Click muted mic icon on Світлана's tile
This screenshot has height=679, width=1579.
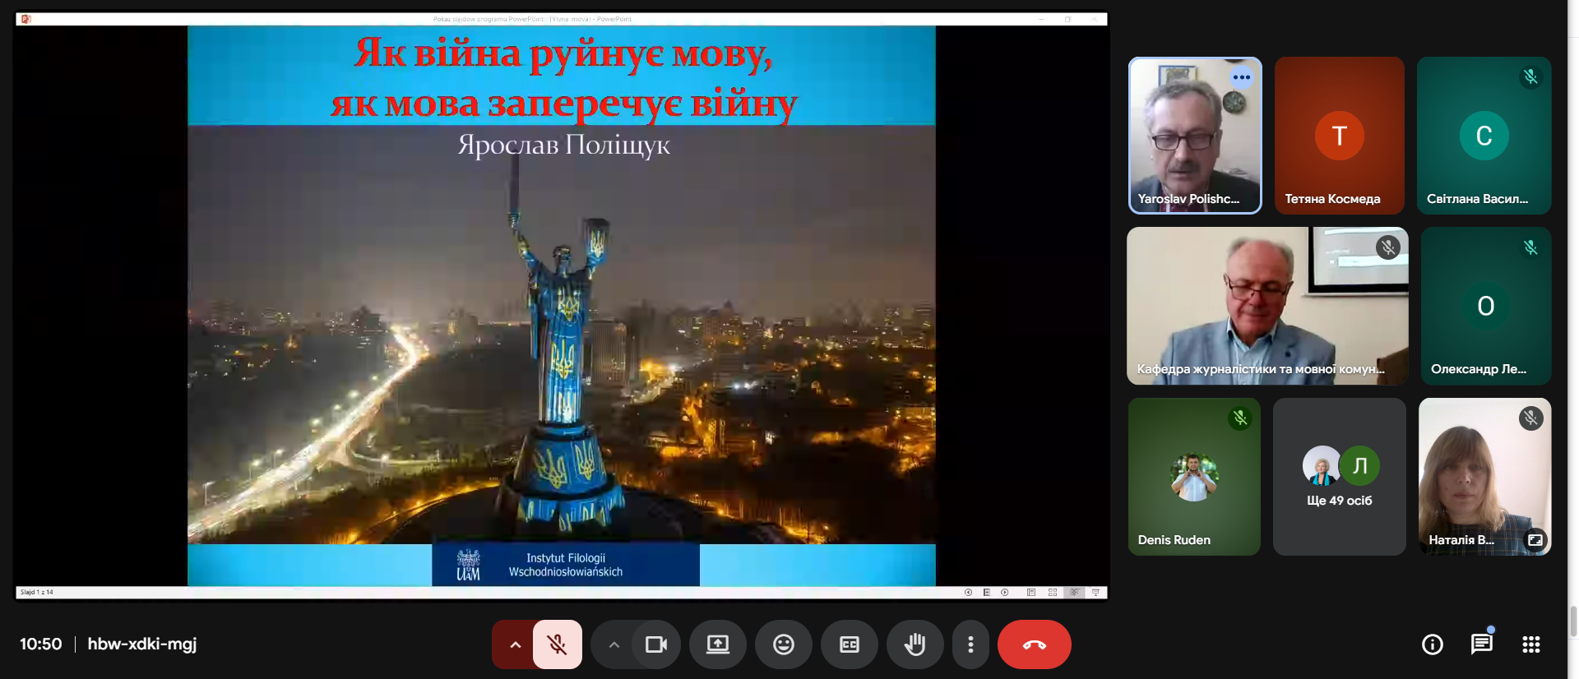pos(1530,77)
